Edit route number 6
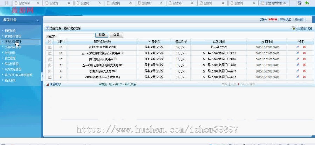The image size is (315, 145). (298, 71)
